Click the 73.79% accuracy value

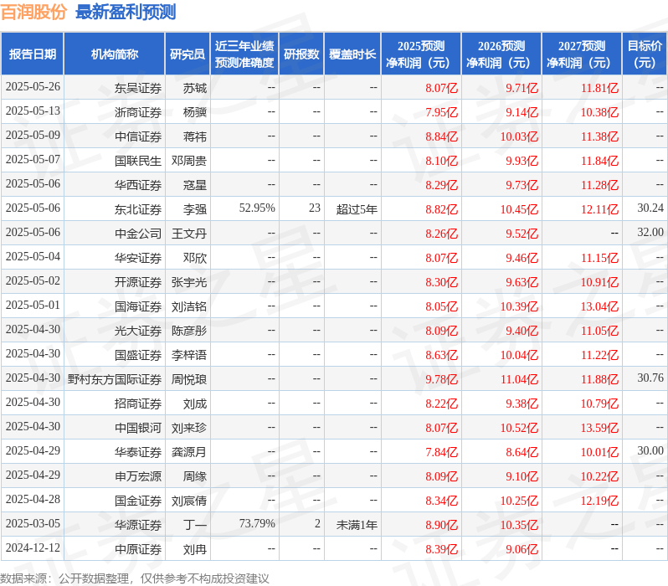pyautogui.click(x=257, y=524)
